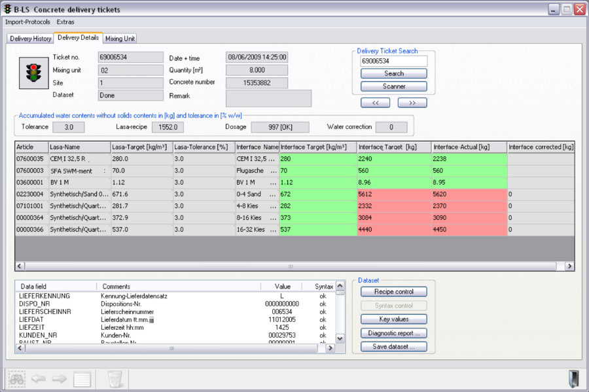589x392 pixels.
Task: Click the Lasa-Tolerance [%] column header
Action: (204, 147)
